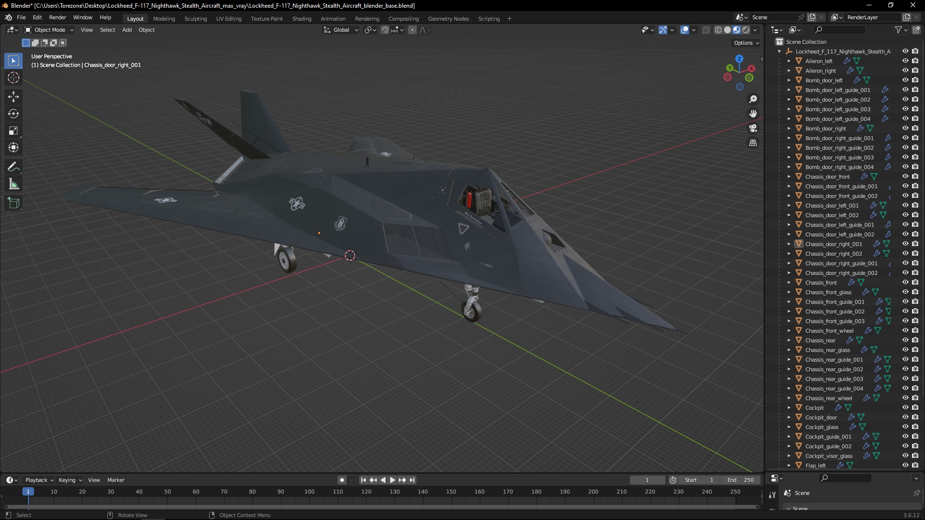925x520 pixels.
Task: Open the File menu
Action: [21, 17]
